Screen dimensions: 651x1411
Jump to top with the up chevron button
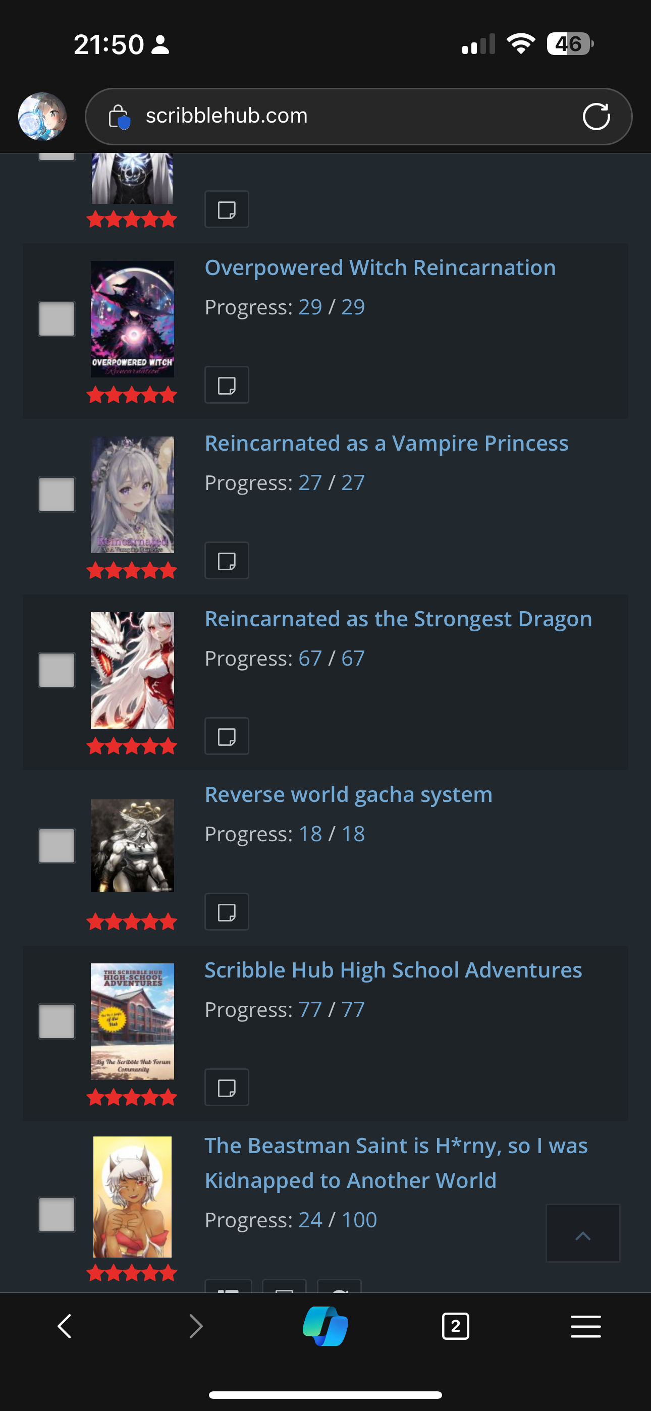tap(583, 1232)
